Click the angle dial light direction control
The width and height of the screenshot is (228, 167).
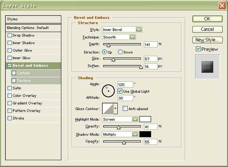pos(108,91)
